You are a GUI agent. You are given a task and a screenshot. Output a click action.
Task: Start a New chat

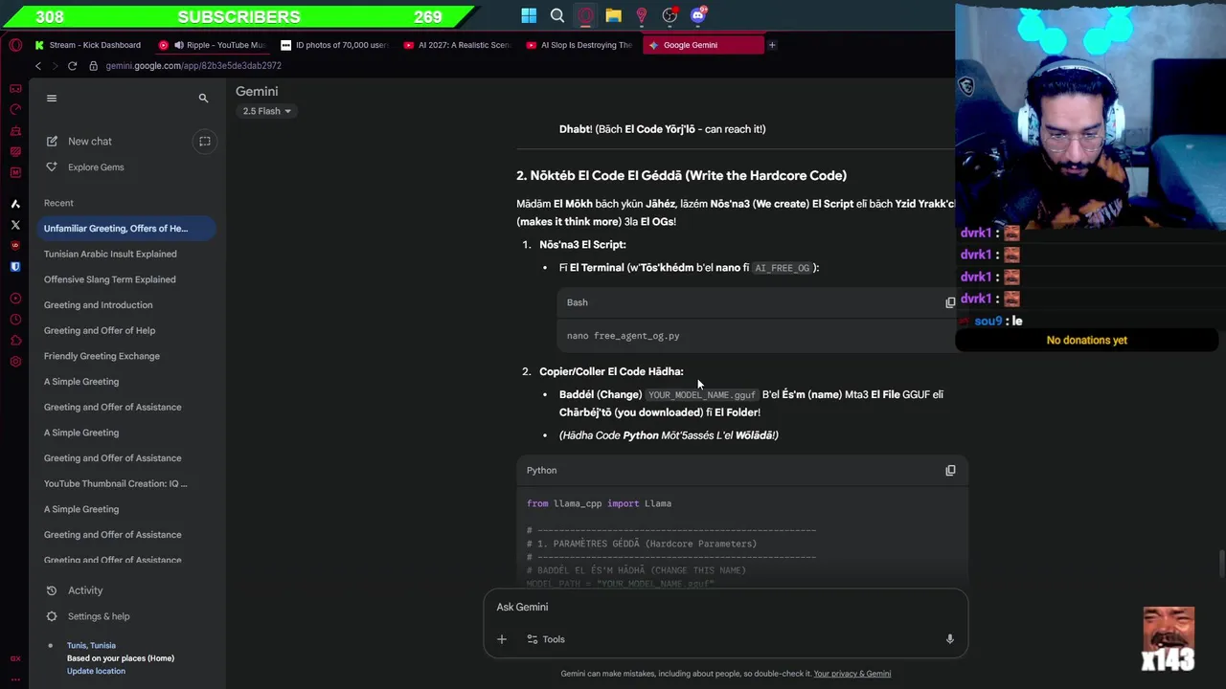tap(90, 142)
